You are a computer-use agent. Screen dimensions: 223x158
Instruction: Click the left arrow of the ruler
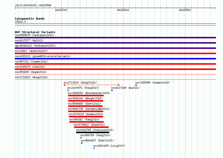tap(16, 8)
